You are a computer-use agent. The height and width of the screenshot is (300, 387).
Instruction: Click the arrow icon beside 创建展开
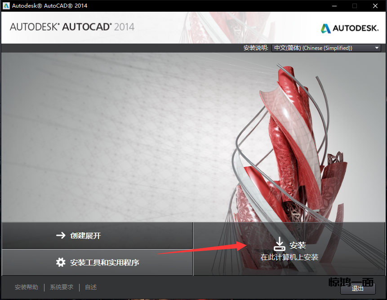61,235
